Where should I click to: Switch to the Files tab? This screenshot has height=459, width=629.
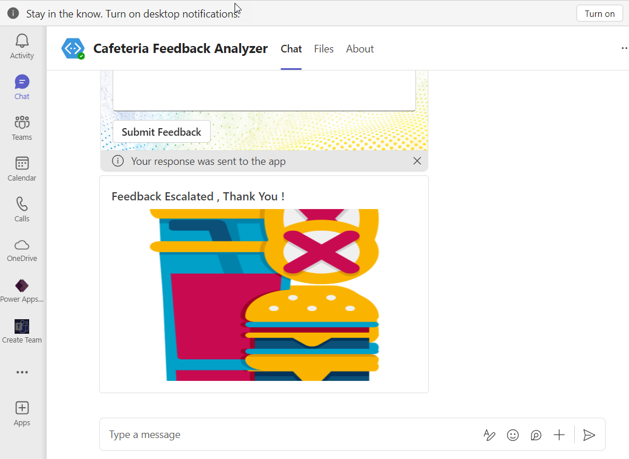(324, 49)
